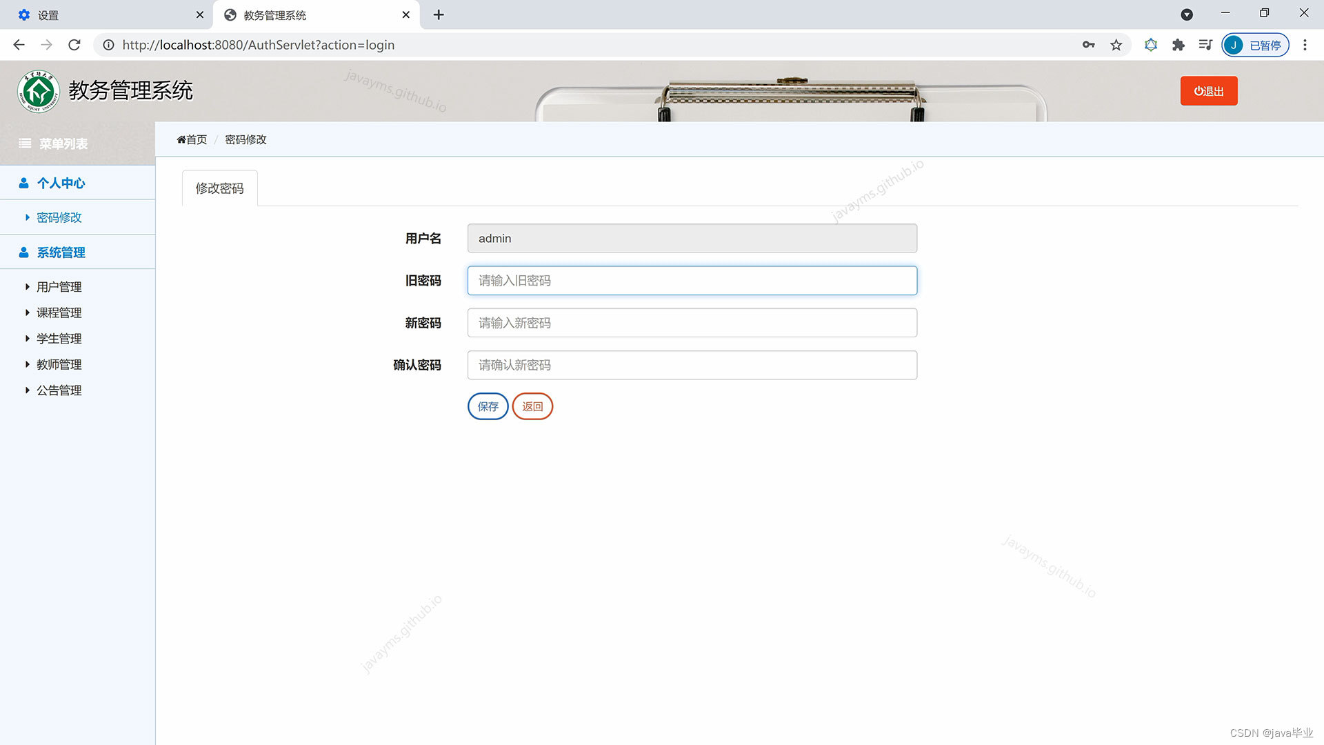Click site information icon in address bar

108,45
